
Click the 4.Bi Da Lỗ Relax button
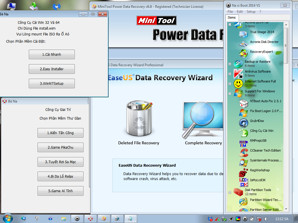pyautogui.click(x=61, y=176)
